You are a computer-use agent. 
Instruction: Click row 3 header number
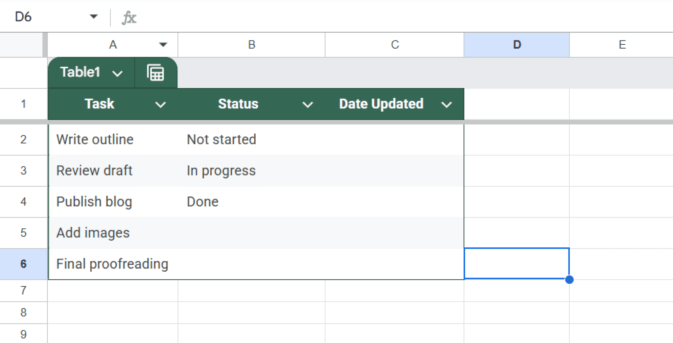[x=23, y=171]
